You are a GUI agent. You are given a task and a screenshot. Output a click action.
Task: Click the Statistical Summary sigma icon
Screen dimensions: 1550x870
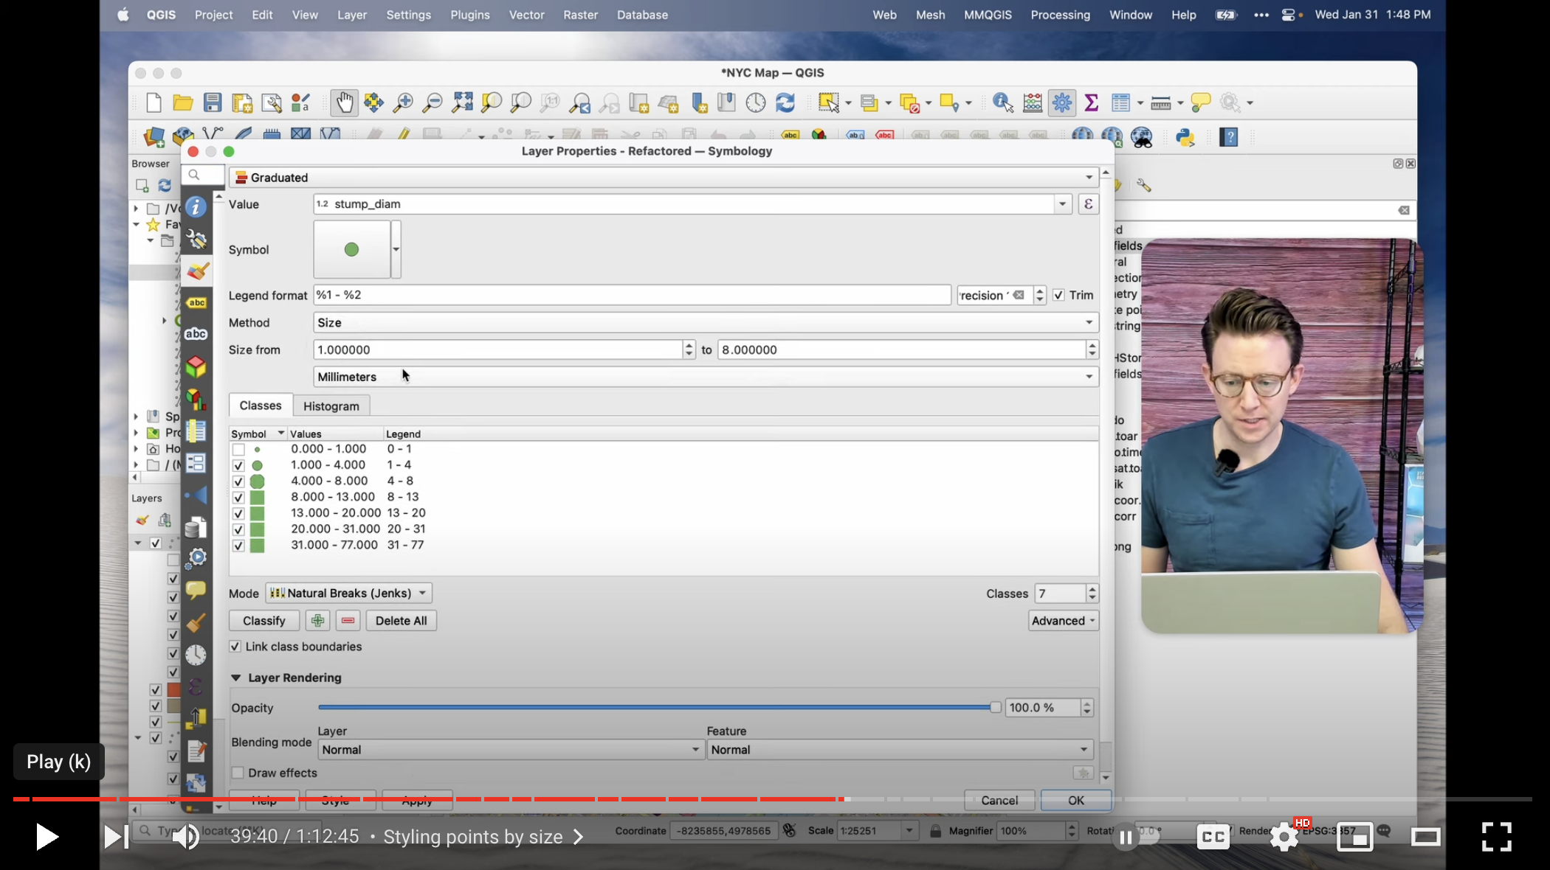tap(1092, 102)
